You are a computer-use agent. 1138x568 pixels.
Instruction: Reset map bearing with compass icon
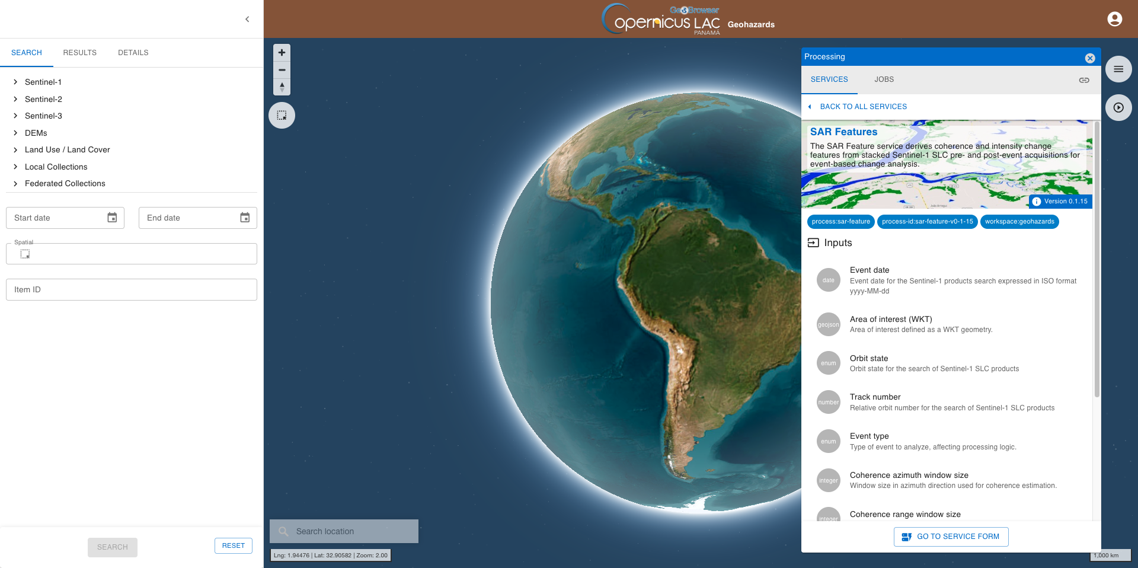[x=282, y=87]
